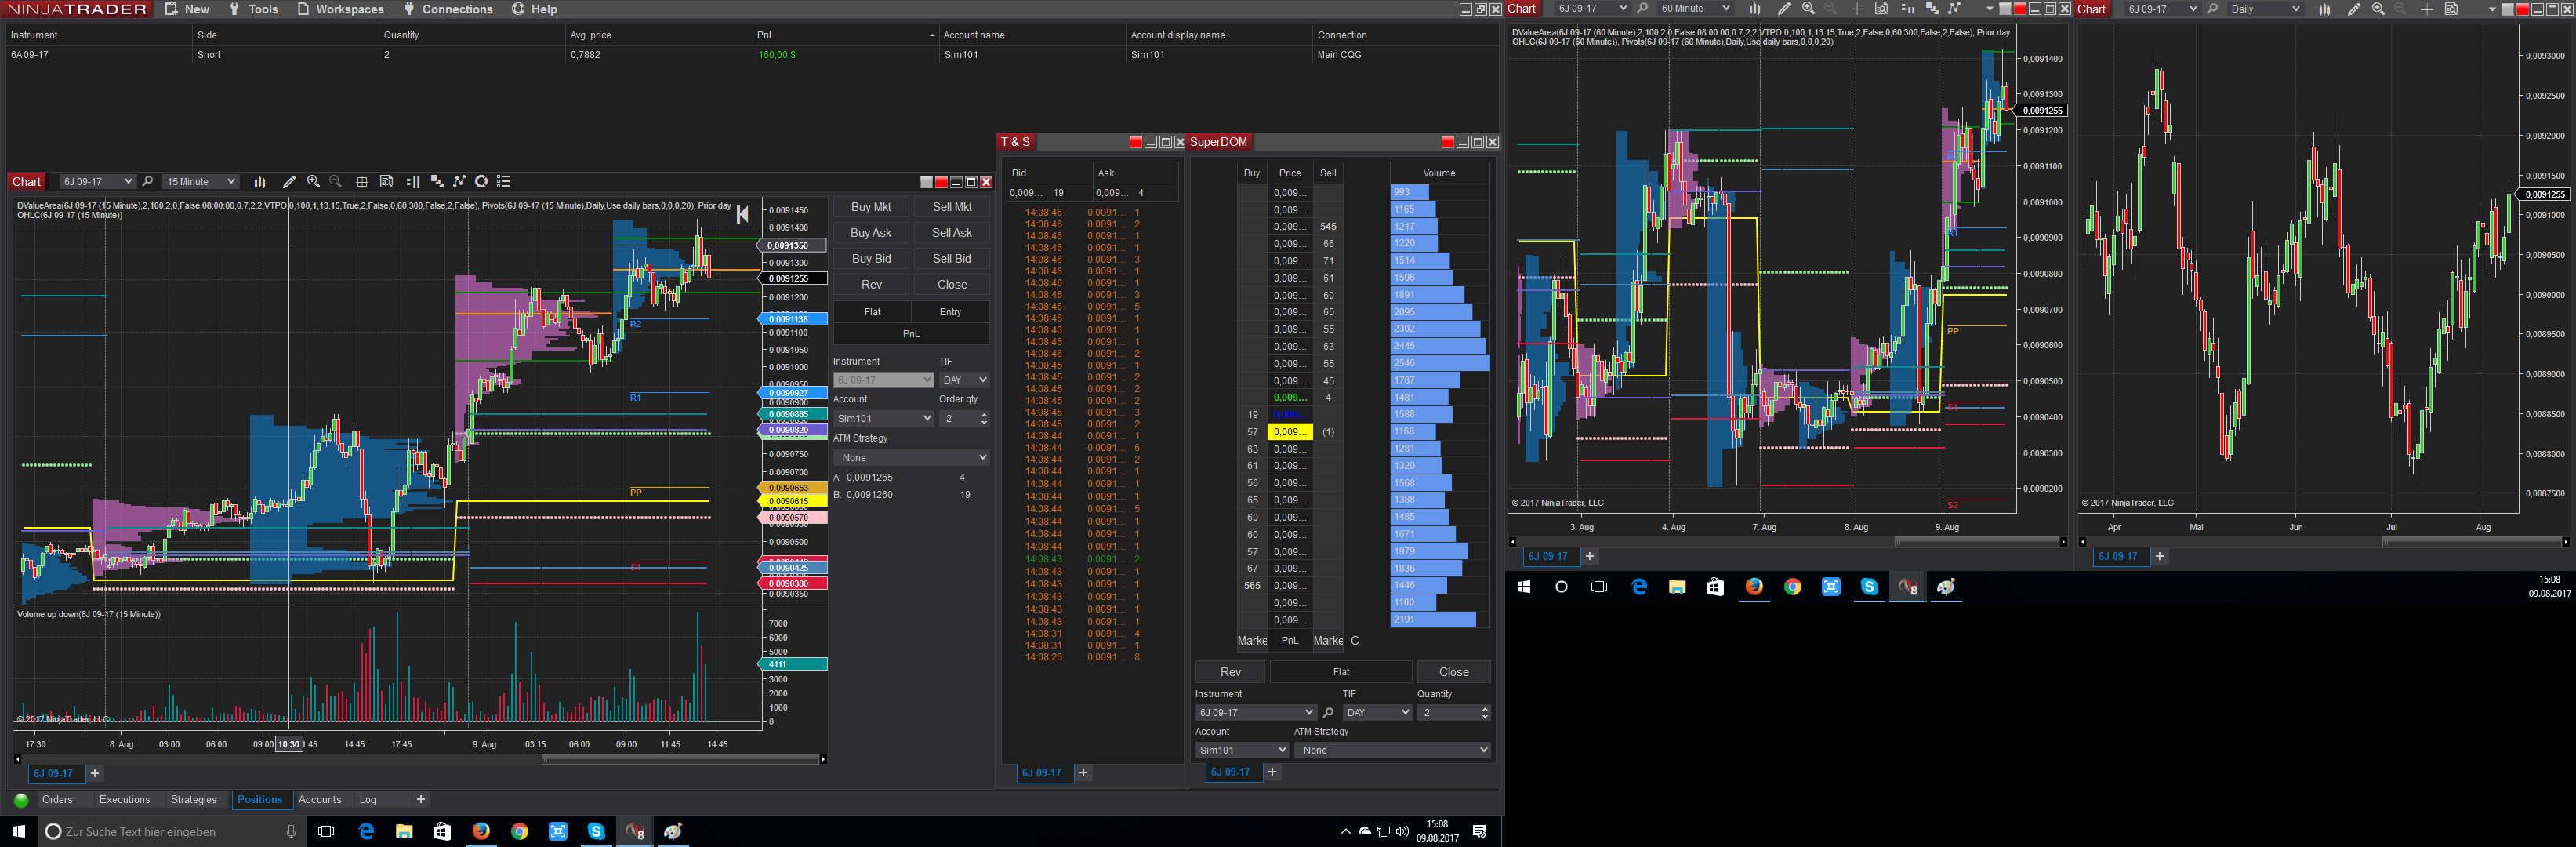This screenshot has width=2576, height=847.
Task: Zoom in on the 15 Minute chart
Action: [x=314, y=182]
